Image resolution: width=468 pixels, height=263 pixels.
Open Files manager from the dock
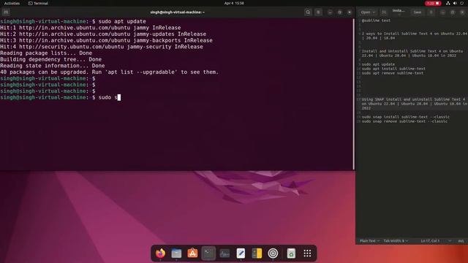pos(176,254)
